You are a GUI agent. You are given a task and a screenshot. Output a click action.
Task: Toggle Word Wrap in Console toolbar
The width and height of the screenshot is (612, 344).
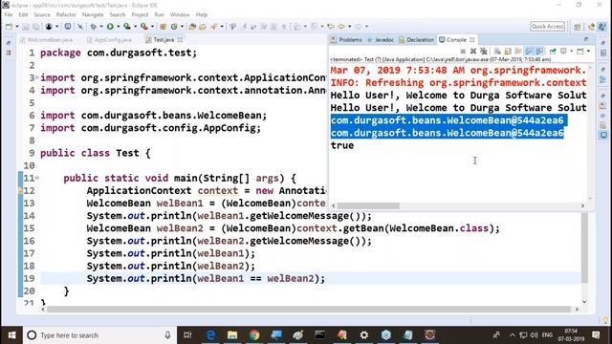[518, 51]
